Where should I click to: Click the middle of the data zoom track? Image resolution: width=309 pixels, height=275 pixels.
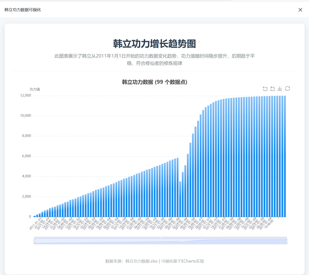coord(160,241)
